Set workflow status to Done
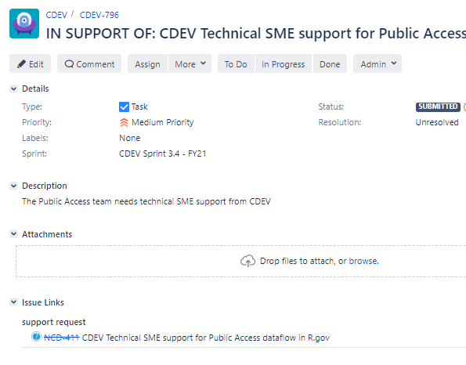This screenshot has height=365, width=466. (330, 63)
